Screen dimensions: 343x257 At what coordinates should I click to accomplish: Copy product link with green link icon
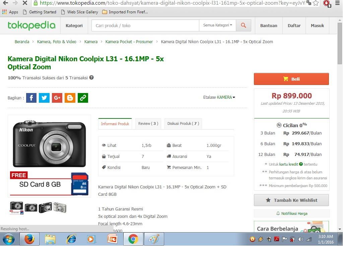pyautogui.click(x=83, y=98)
